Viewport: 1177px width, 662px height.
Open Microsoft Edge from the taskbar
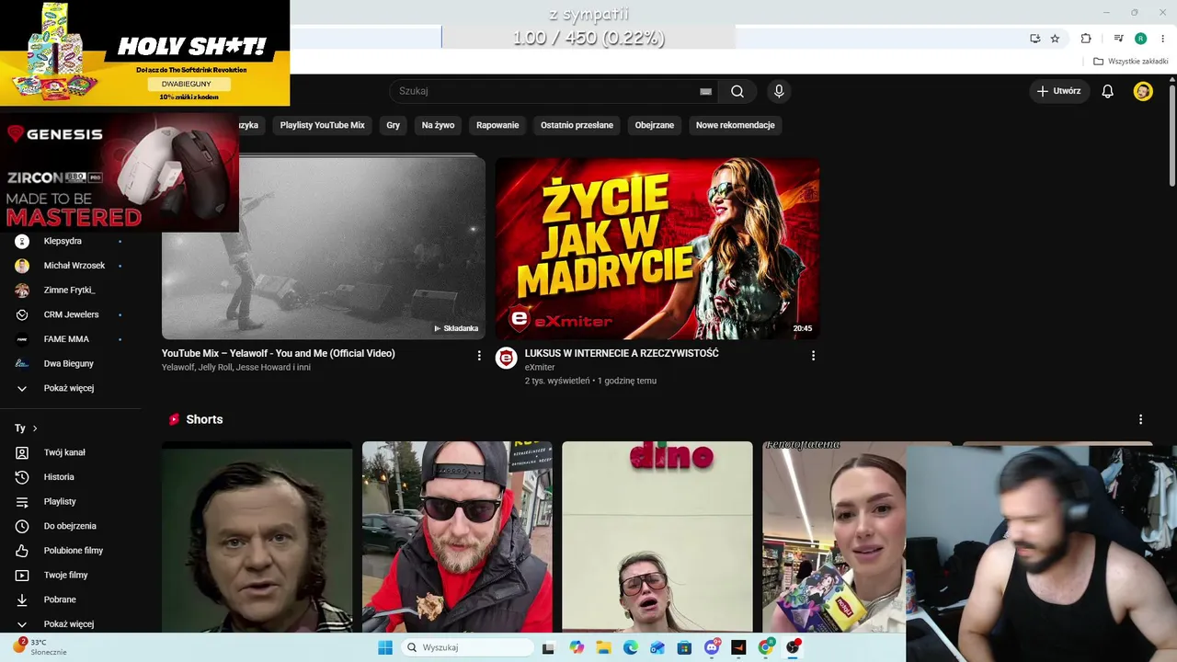click(x=630, y=647)
